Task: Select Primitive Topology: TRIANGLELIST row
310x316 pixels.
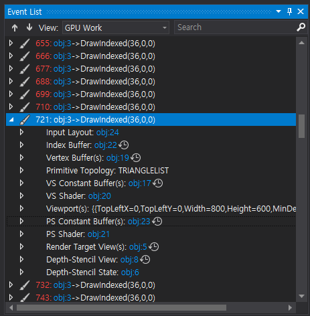Action: [151, 171]
